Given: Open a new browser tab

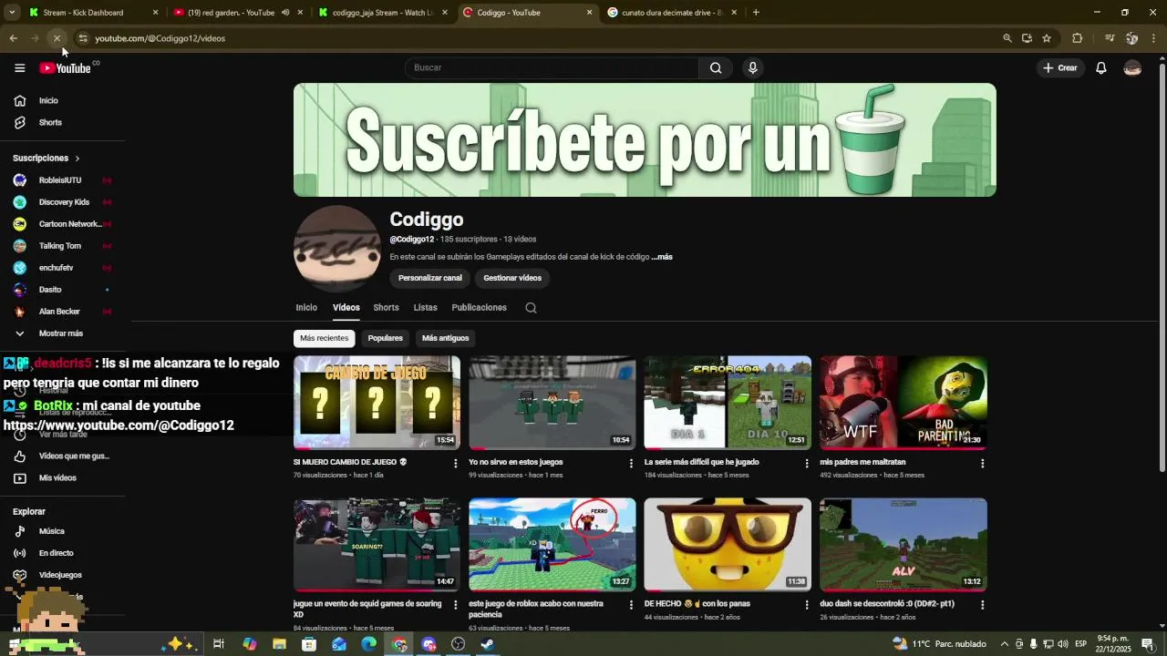Looking at the screenshot, I should (x=756, y=13).
